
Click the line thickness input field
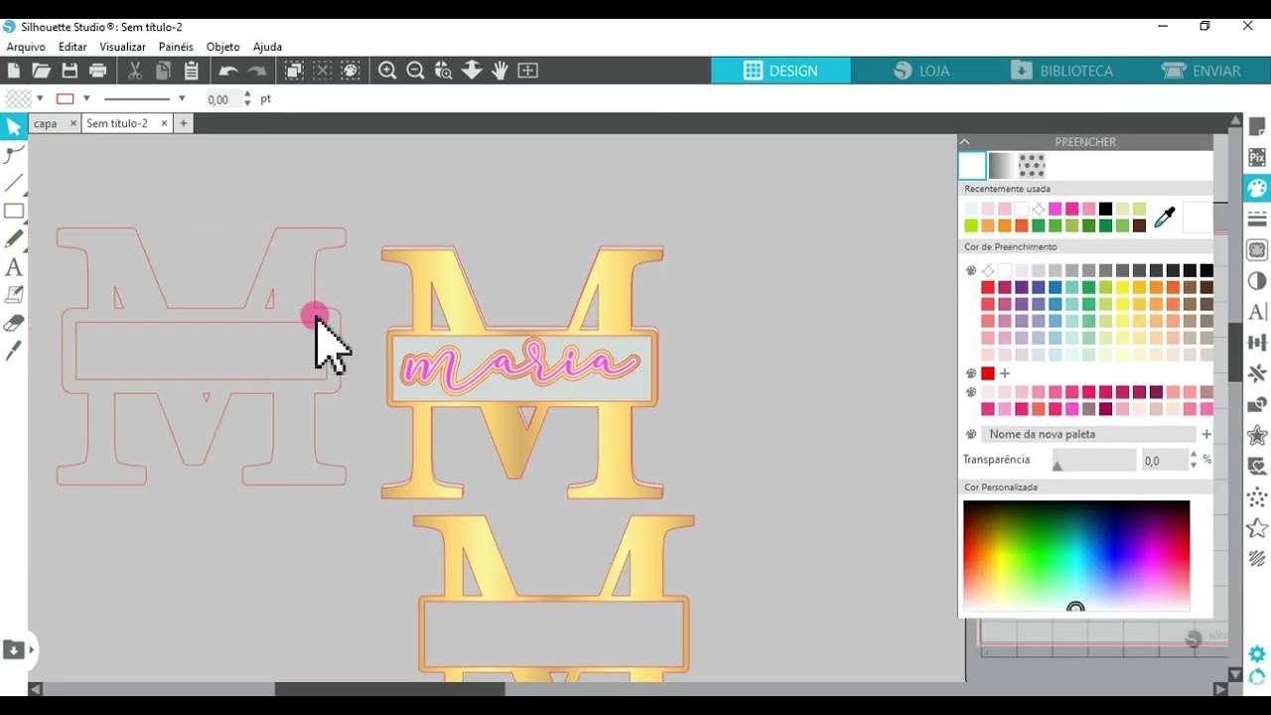[222, 99]
